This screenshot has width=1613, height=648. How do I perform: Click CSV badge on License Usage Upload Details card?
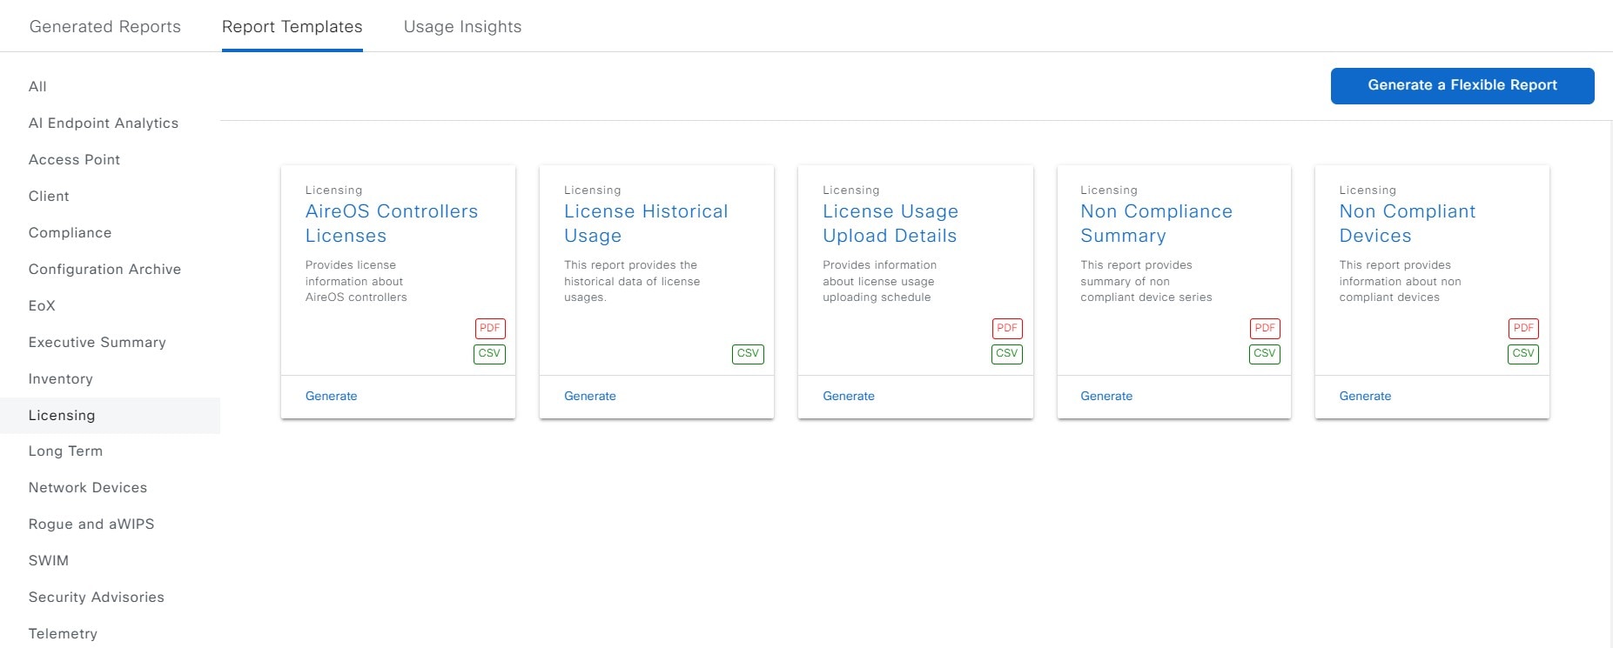coord(1007,353)
